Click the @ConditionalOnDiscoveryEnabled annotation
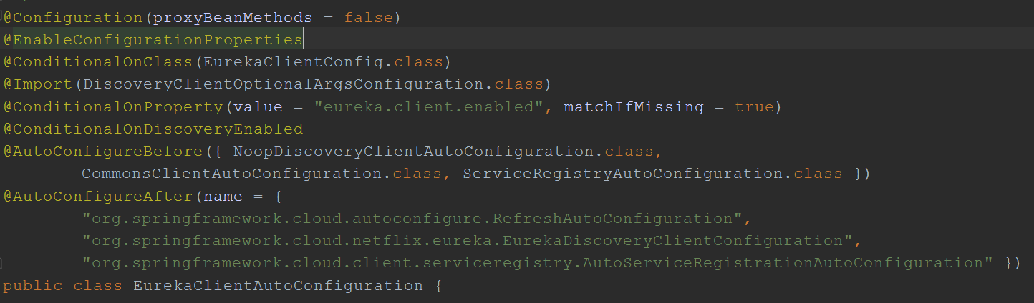 tap(153, 129)
